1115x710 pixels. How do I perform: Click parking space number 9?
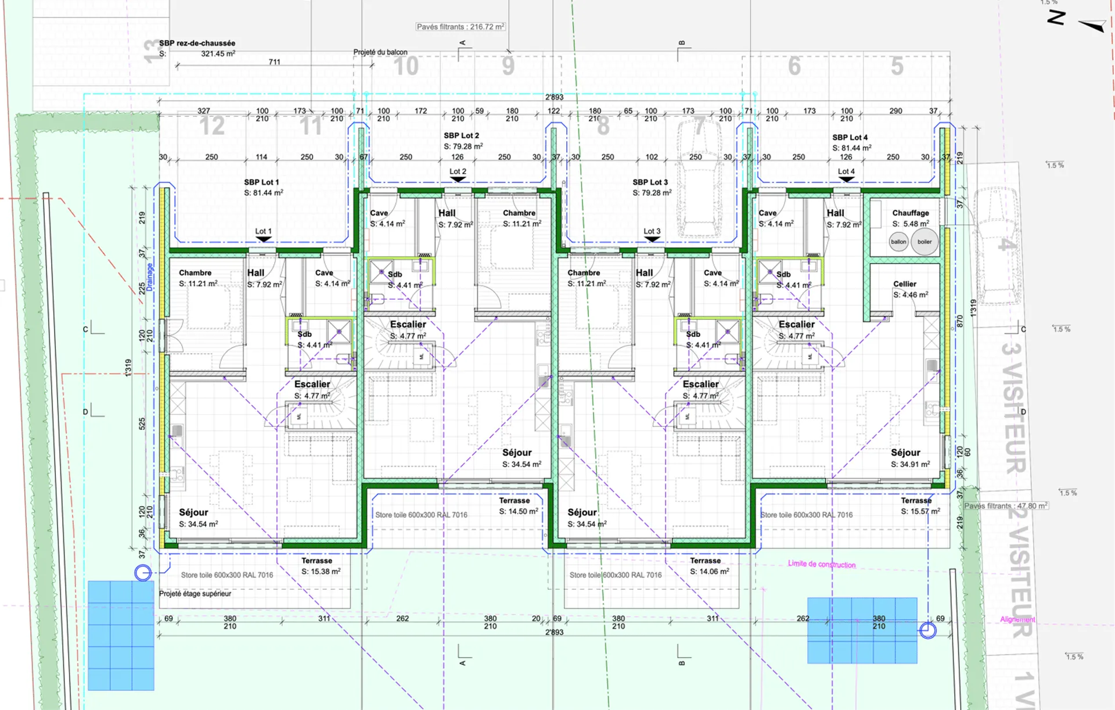(x=508, y=66)
